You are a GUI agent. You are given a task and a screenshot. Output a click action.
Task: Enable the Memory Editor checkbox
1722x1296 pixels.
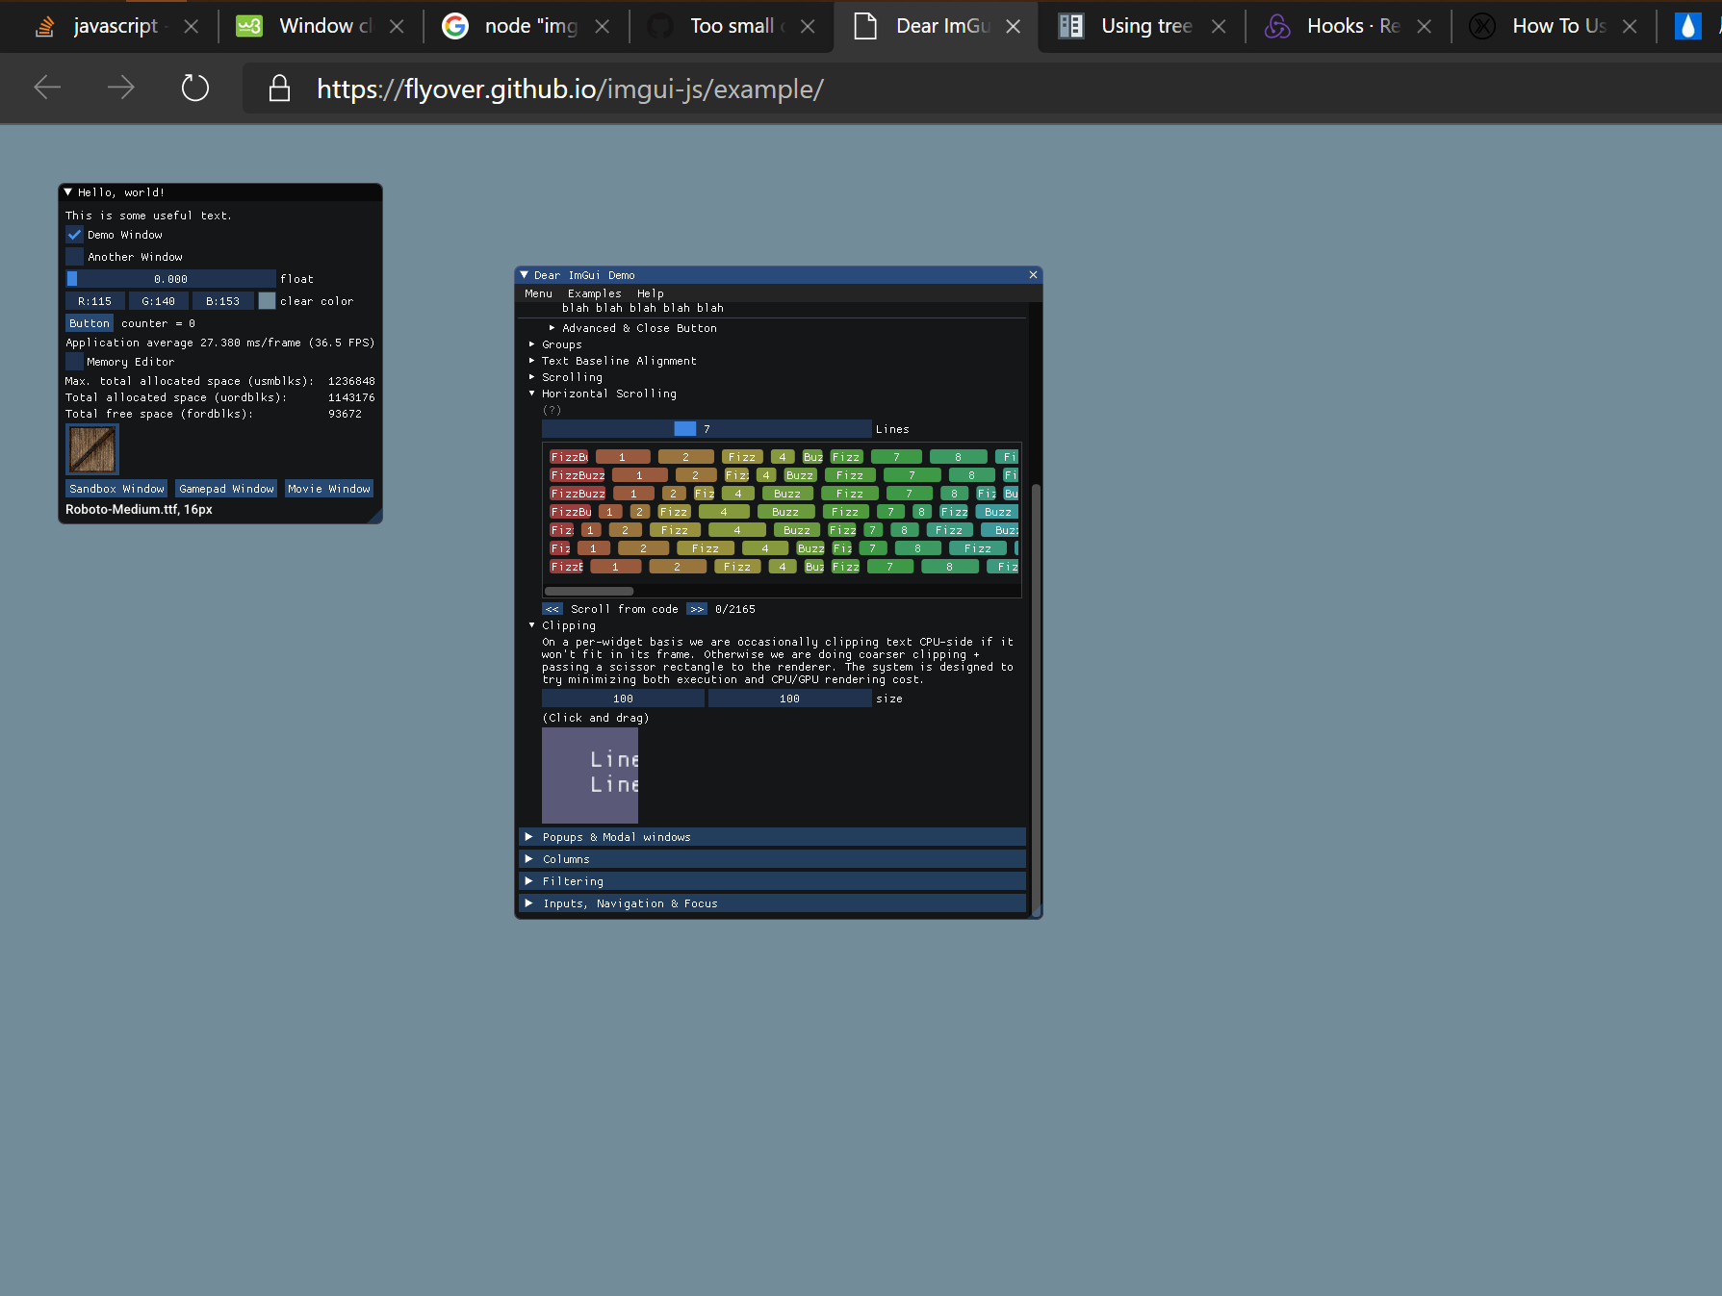(x=74, y=362)
